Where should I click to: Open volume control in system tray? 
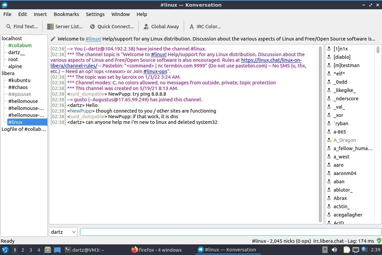pos(335,250)
